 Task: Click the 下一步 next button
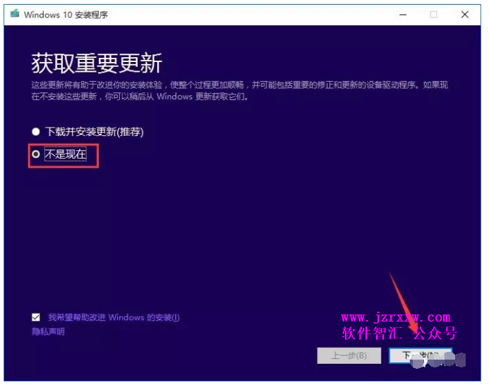coord(421,355)
